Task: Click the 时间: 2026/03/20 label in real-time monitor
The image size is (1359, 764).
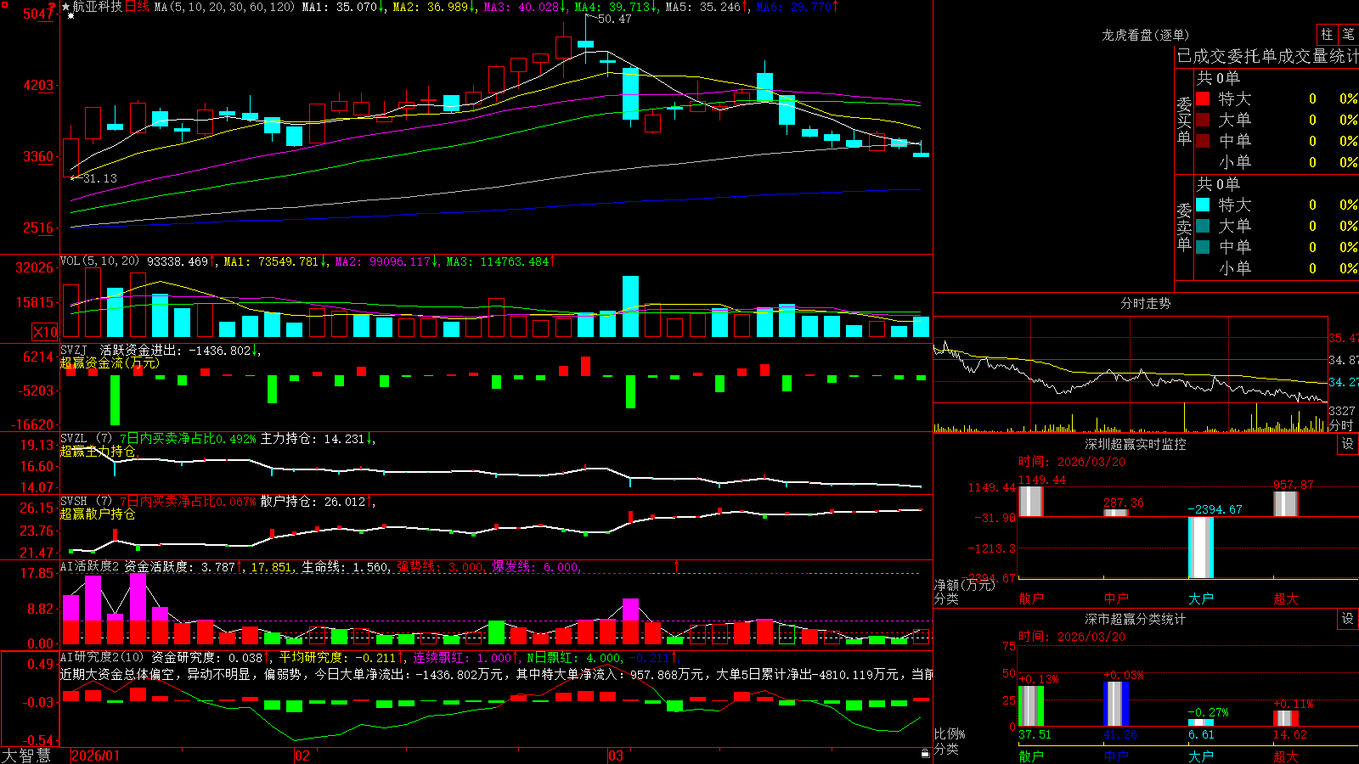Action: coord(1072,462)
